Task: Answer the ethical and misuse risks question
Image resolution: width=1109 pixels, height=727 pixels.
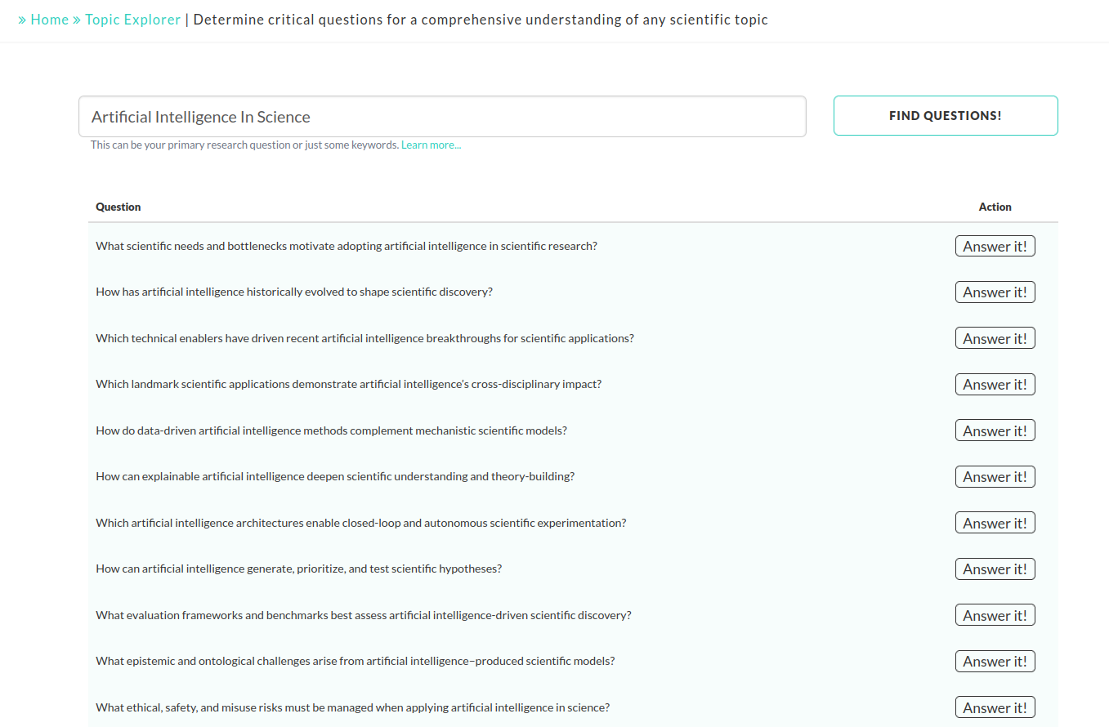Action: (x=995, y=707)
